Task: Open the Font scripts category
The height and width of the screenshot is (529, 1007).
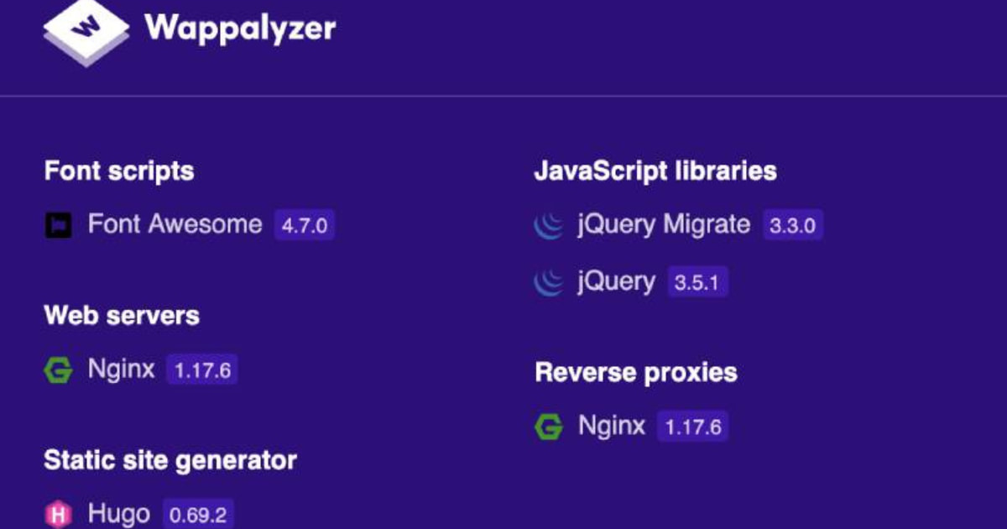Action: click(x=119, y=171)
